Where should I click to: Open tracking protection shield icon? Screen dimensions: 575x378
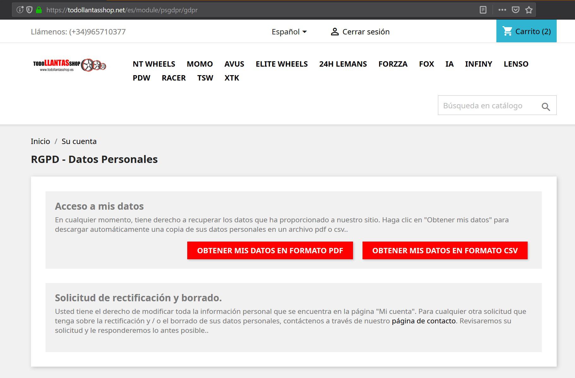click(29, 10)
